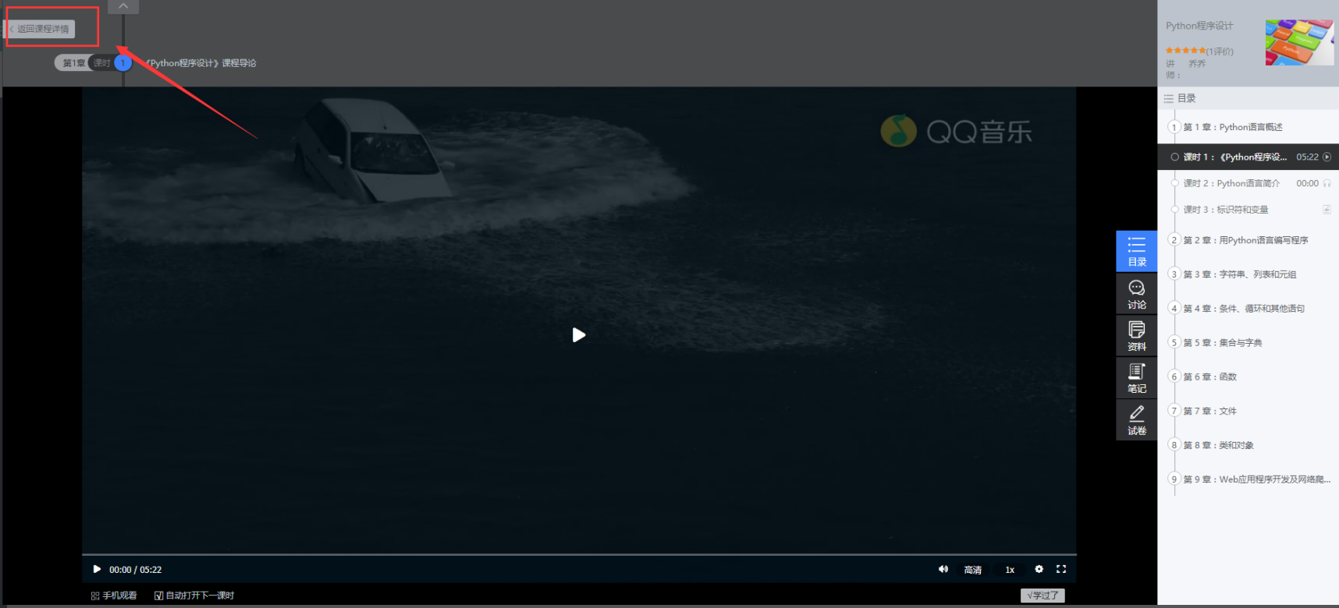Toggle 自动打开下一课时 checkbox
This screenshot has width=1339, height=608.
[159, 596]
